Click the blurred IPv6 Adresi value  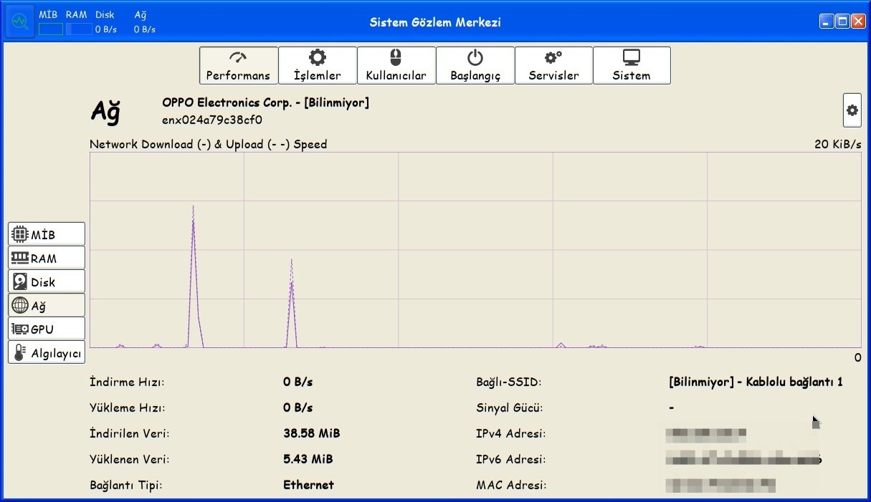(x=743, y=459)
